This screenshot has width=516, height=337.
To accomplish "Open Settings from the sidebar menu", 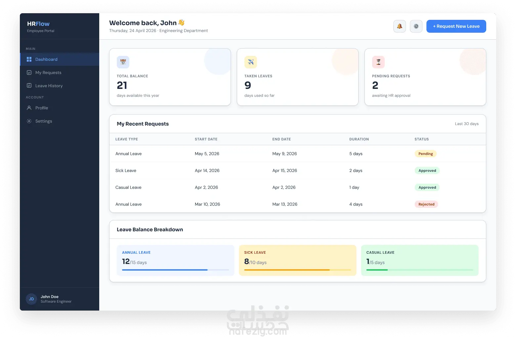I will (x=60, y=121).
